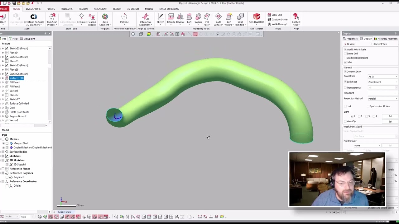
Task: Create a Polyline reference geometry
Action: [x=124, y=19]
